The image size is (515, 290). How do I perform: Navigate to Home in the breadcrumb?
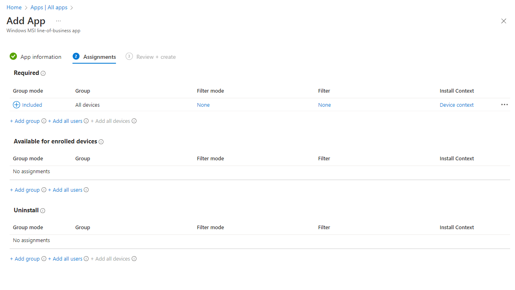[x=14, y=8]
